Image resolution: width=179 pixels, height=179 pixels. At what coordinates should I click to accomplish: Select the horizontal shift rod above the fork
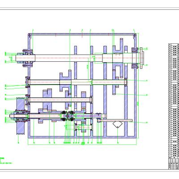[115, 120]
